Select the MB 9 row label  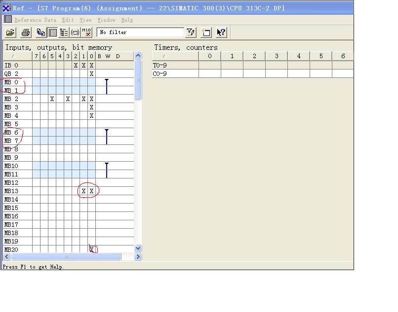[x=11, y=157]
